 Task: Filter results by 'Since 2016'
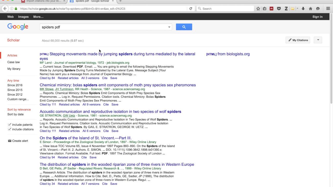coord(15,85)
